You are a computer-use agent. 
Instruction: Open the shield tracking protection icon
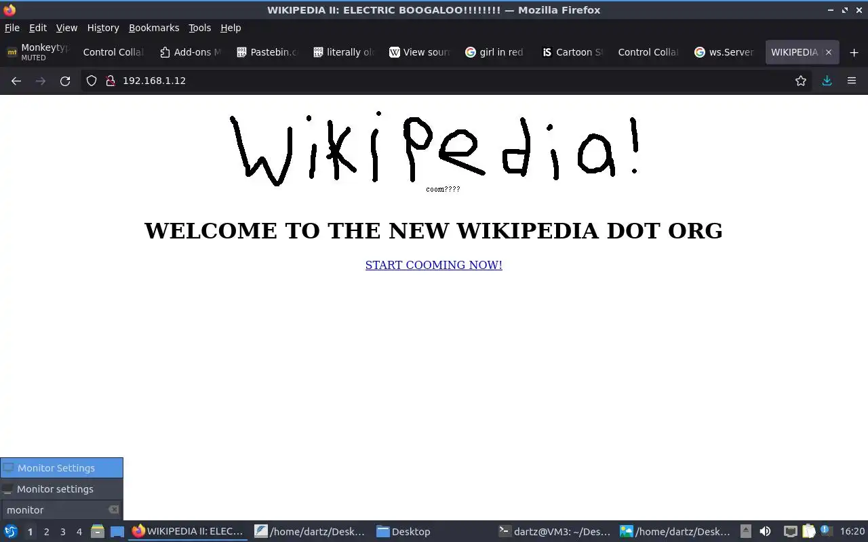(x=92, y=81)
